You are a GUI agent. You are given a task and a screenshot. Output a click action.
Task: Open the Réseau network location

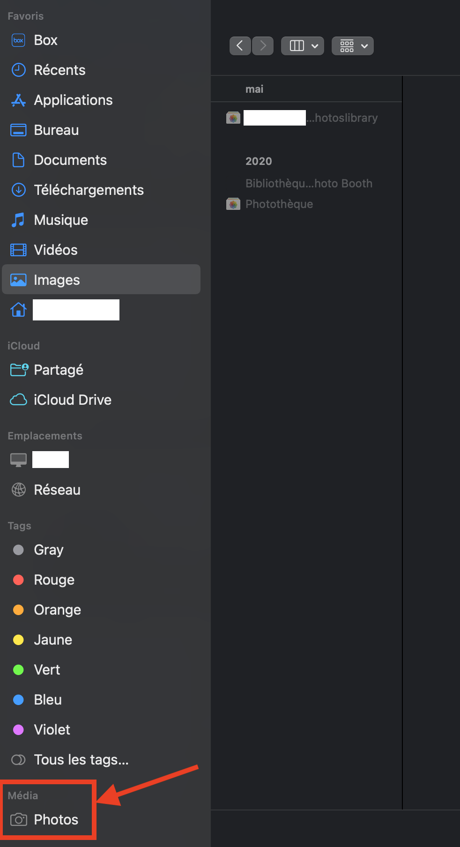57,490
